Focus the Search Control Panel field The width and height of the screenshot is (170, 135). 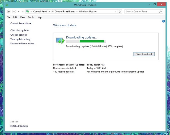tap(144, 11)
